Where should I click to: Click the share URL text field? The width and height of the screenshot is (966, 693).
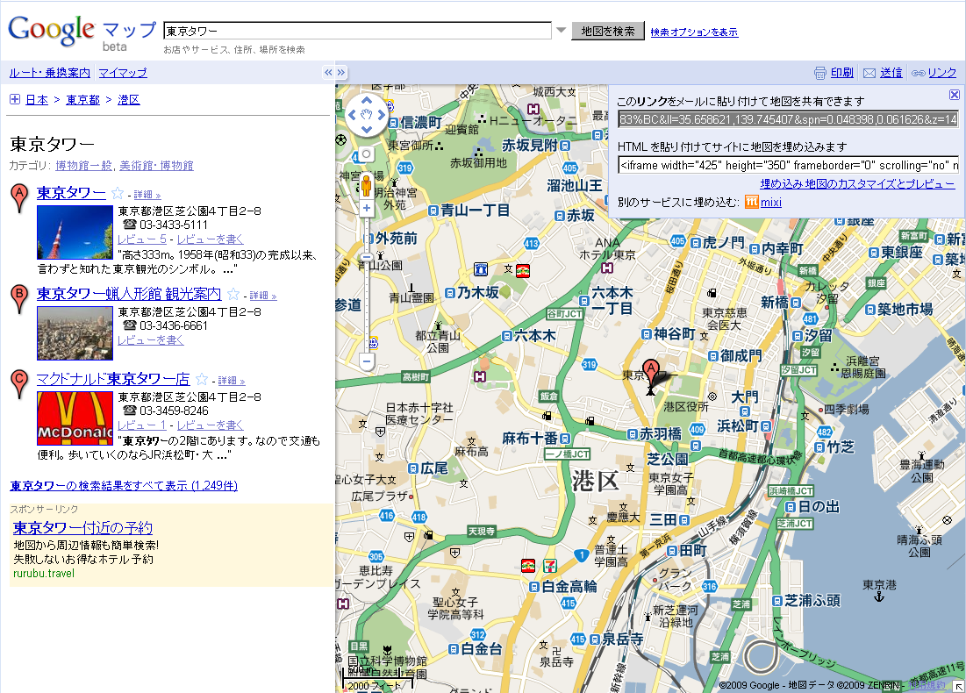click(x=788, y=119)
